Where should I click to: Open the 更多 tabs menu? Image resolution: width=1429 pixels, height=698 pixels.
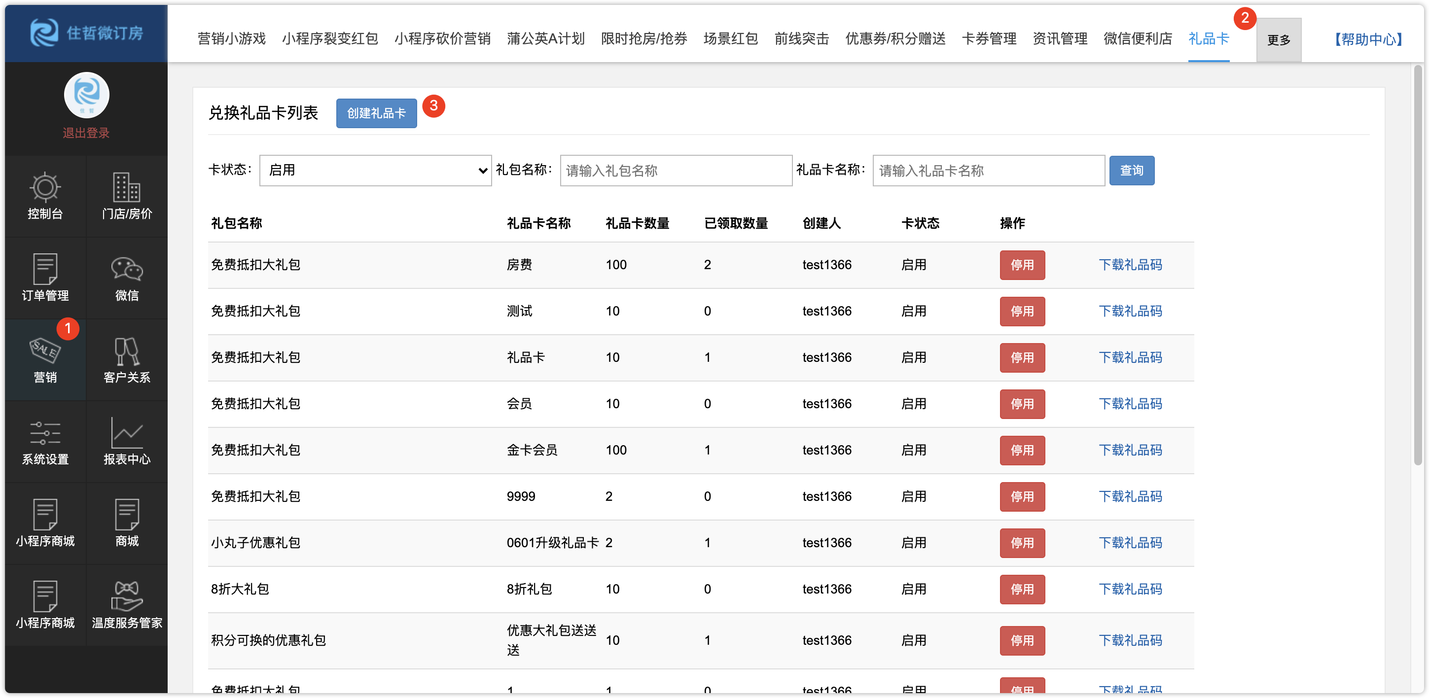tap(1278, 40)
